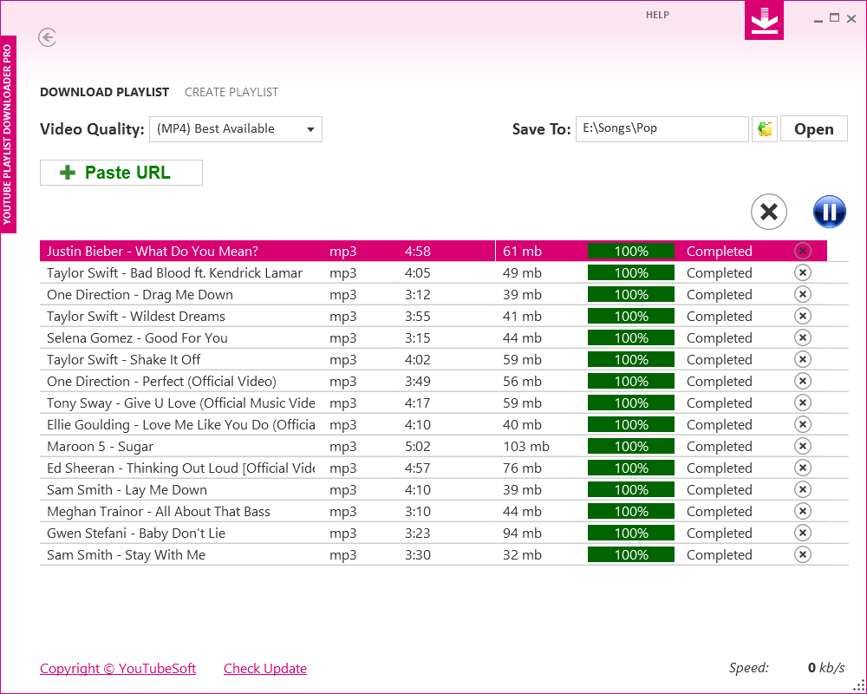Click Completed status for Gwen Stefani track
This screenshot has width=867, height=694.
coord(720,534)
